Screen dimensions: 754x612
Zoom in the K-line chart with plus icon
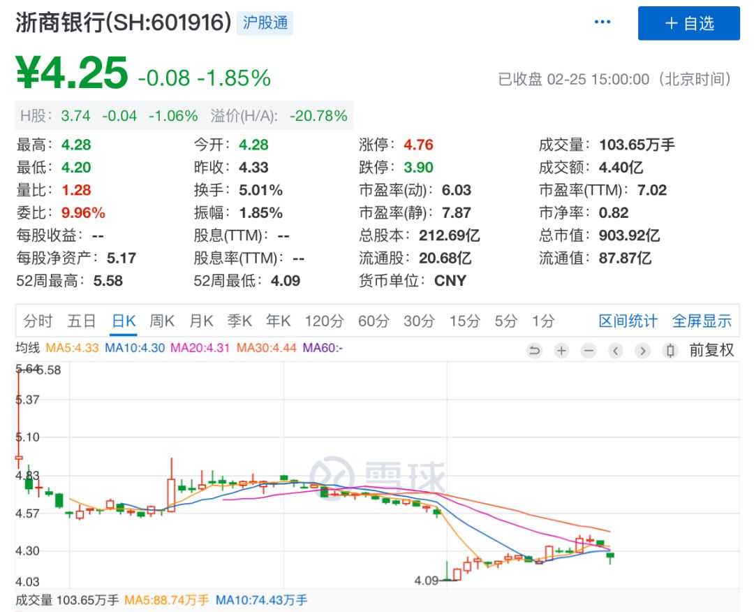coord(561,351)
